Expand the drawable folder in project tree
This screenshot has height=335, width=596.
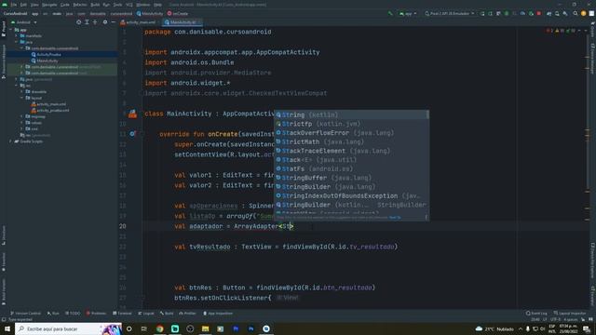(x=21, y=92)
